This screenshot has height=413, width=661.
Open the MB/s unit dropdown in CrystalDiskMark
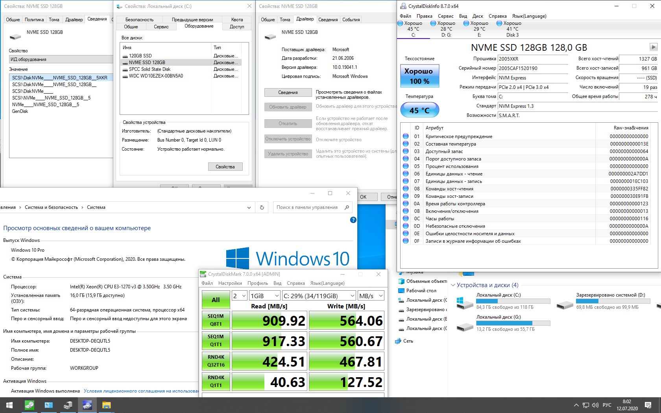[371, 296]
